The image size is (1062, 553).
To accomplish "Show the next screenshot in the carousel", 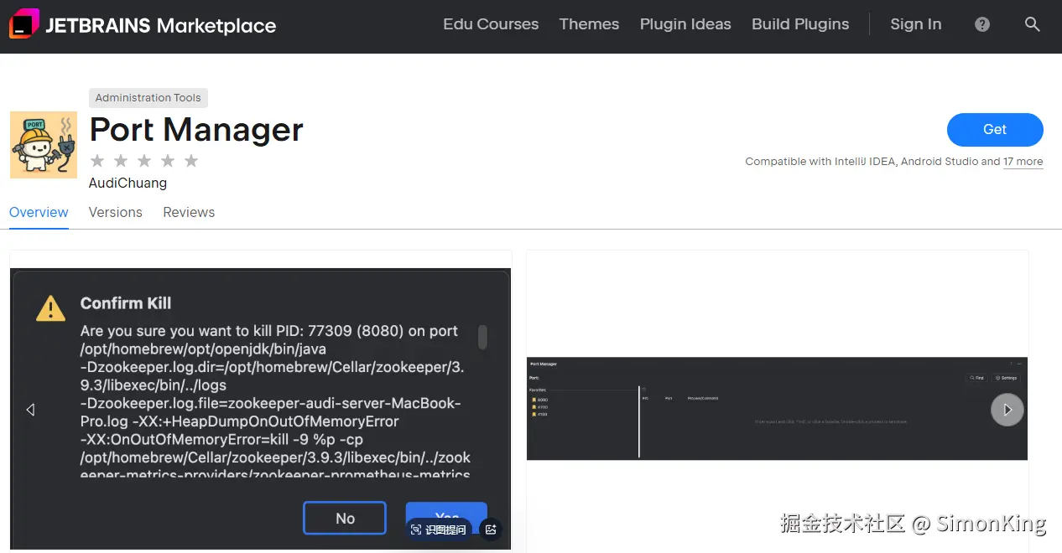I will (x=1007, y=410).
